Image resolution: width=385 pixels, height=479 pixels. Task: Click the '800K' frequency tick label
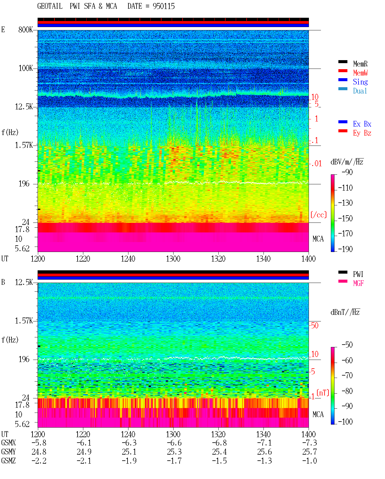[x=26, y=30]
